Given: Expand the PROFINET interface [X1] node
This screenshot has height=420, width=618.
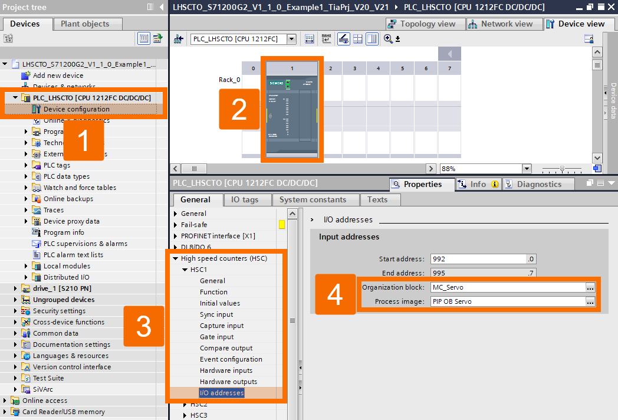Looking at the screenshot, I should point(176,236).
